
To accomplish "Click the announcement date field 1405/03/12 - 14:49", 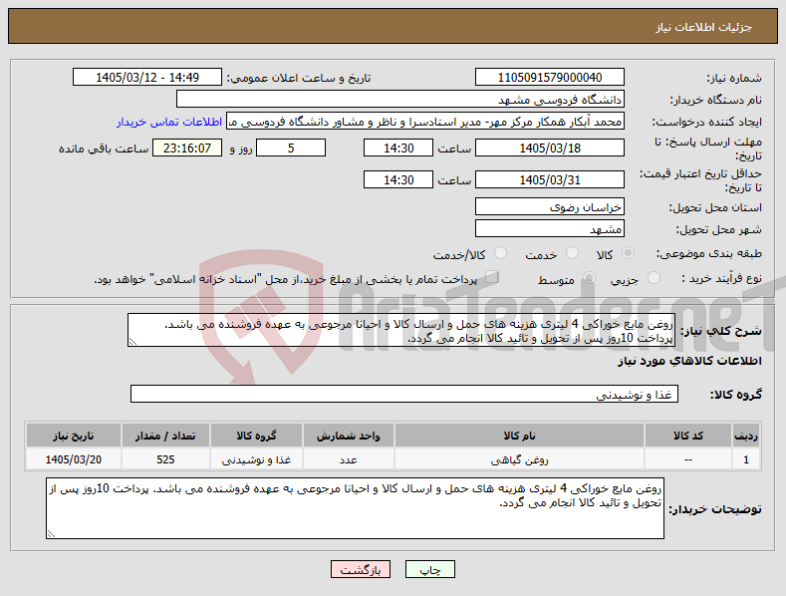I will tap(146, 78).
